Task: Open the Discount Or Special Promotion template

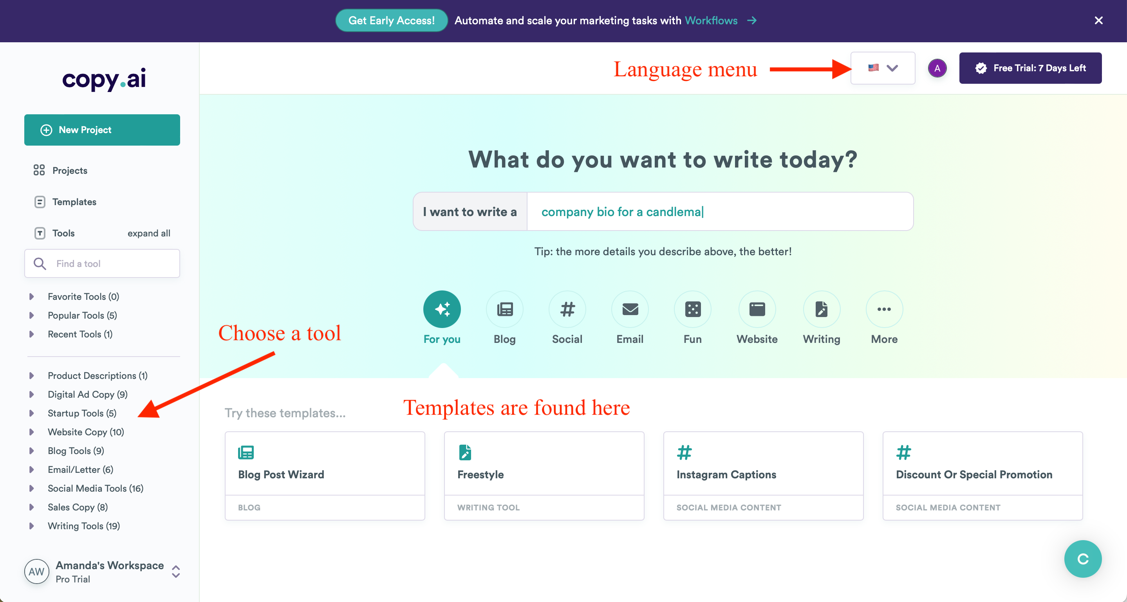Action: (x=983, y=476)
